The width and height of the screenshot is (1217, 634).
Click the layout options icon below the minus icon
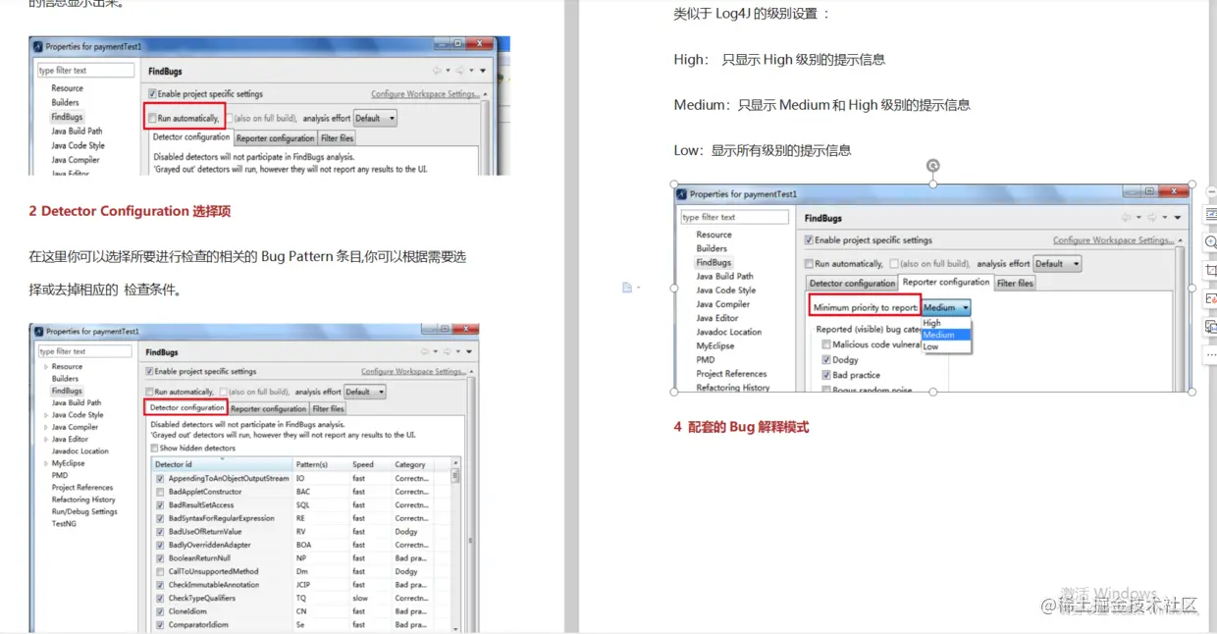pos(1210,214)
